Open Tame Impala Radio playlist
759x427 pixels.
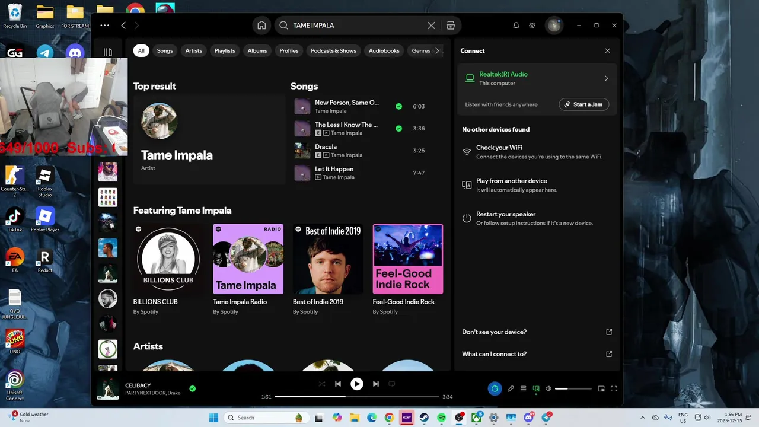[x=248, y=259]
